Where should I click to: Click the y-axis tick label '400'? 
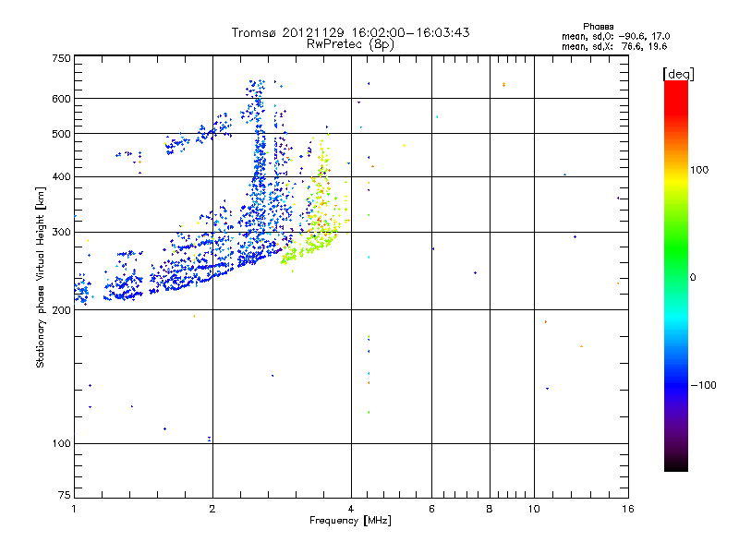[62, 176]
